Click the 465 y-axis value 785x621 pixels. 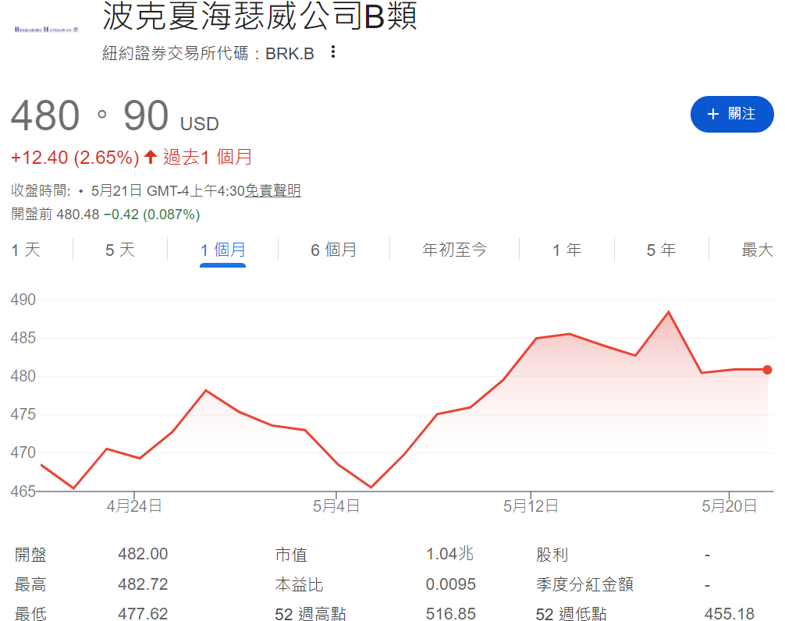23,491
